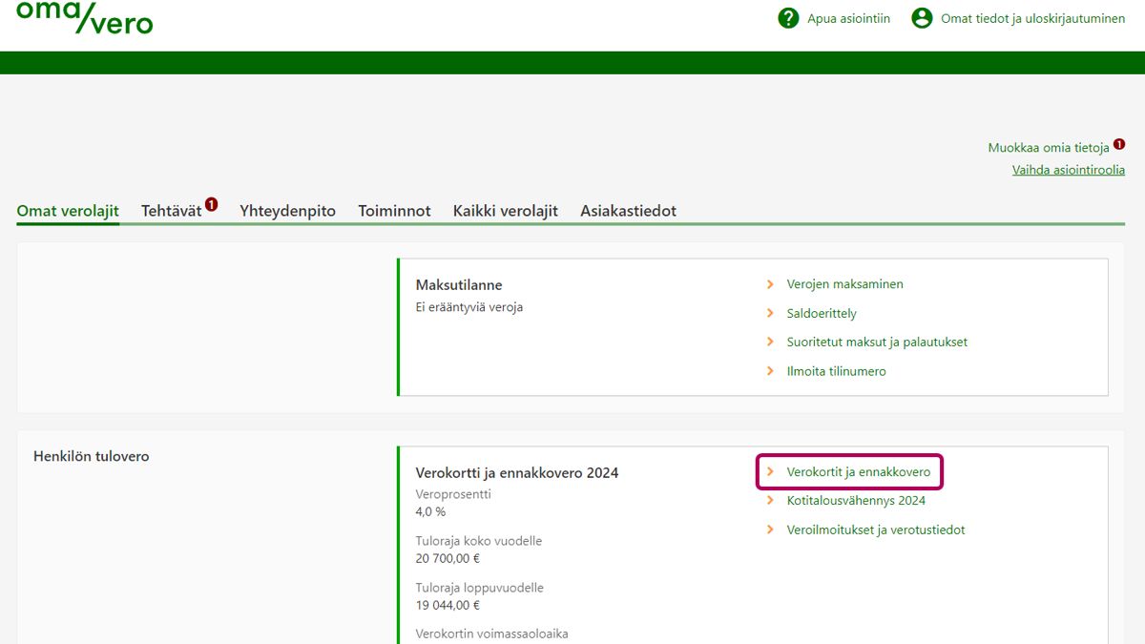Viewport: 1145px width, 644px height.
Task: Click the red notification badge on Tehtävät
Action: [x=211, y=204]
